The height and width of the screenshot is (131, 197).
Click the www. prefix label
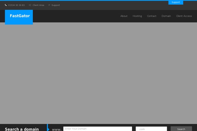coord(57,129)
